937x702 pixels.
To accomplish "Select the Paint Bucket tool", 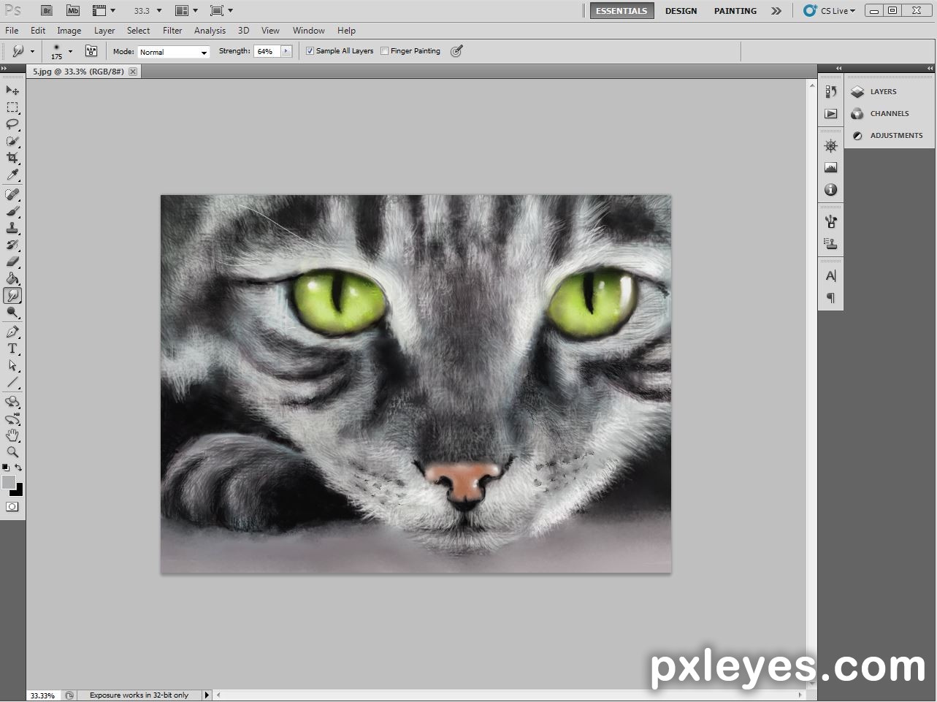I will pos(12,278).
